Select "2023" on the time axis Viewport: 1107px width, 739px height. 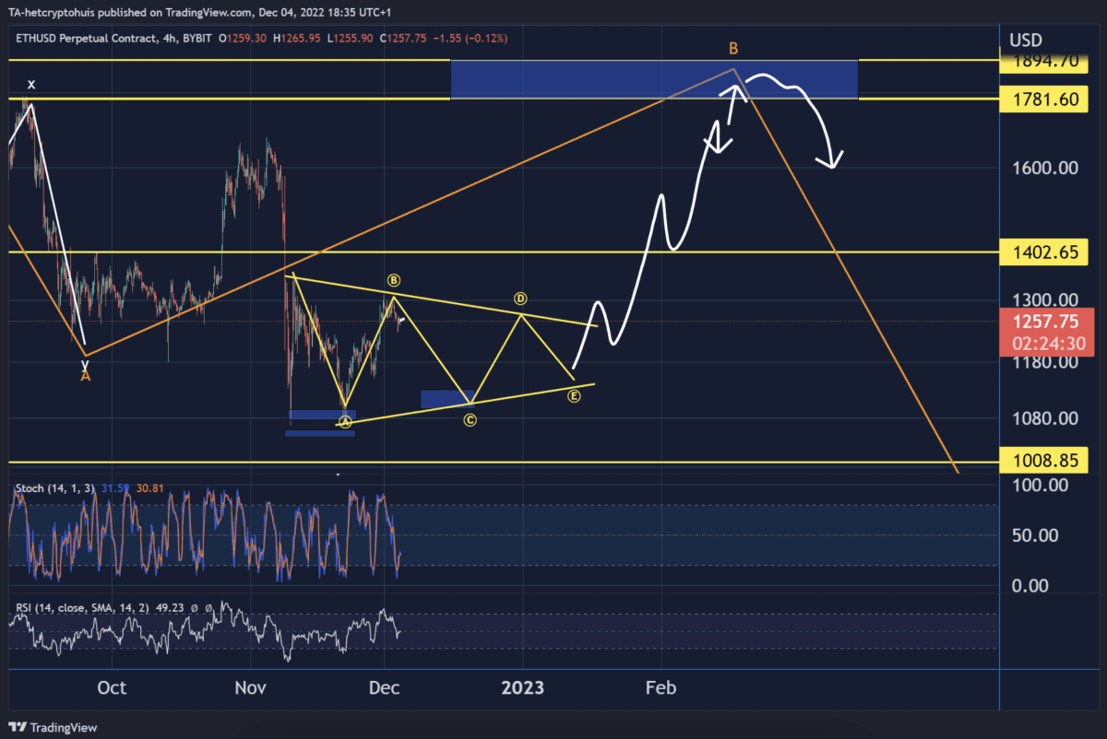522,687
